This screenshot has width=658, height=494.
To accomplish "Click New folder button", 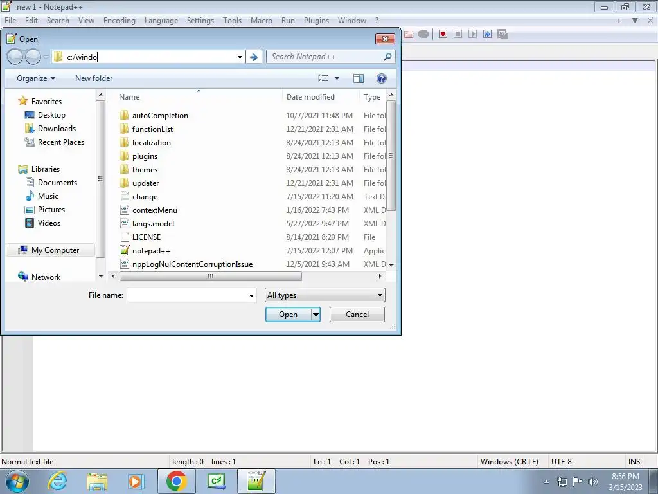I will pos(94,78).
